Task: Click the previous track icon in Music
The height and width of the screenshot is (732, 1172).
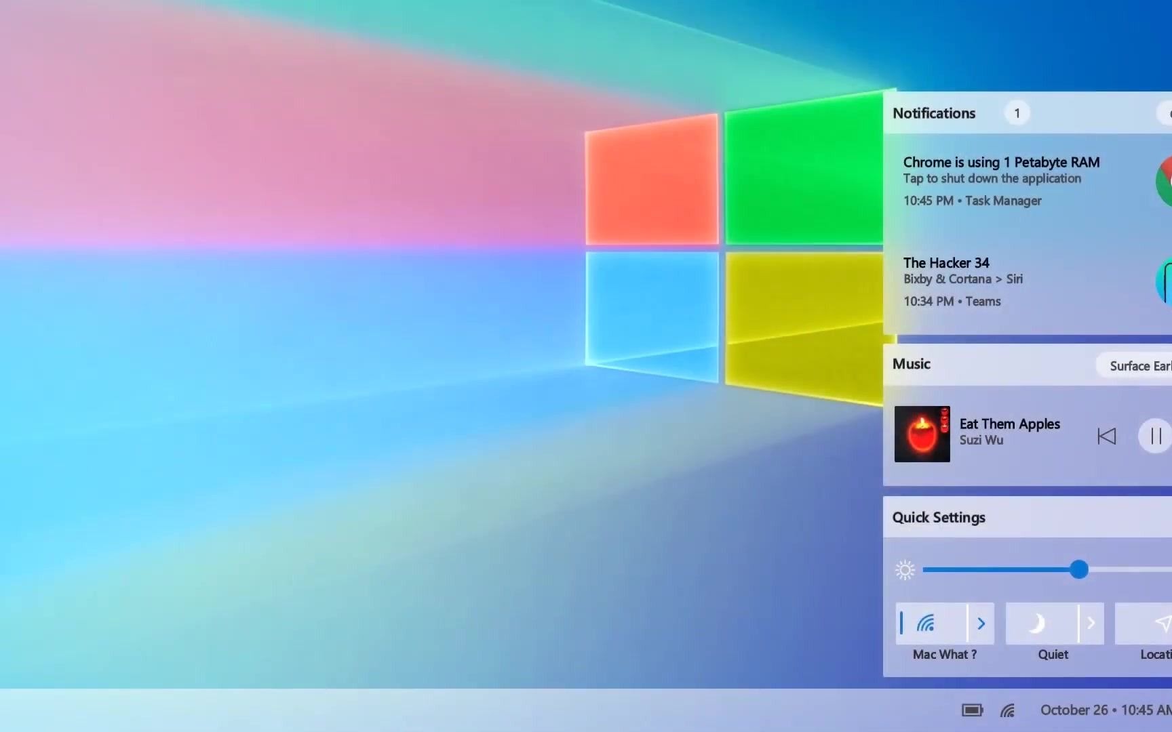Action: pyautogui.click(x=1107, y=436)
